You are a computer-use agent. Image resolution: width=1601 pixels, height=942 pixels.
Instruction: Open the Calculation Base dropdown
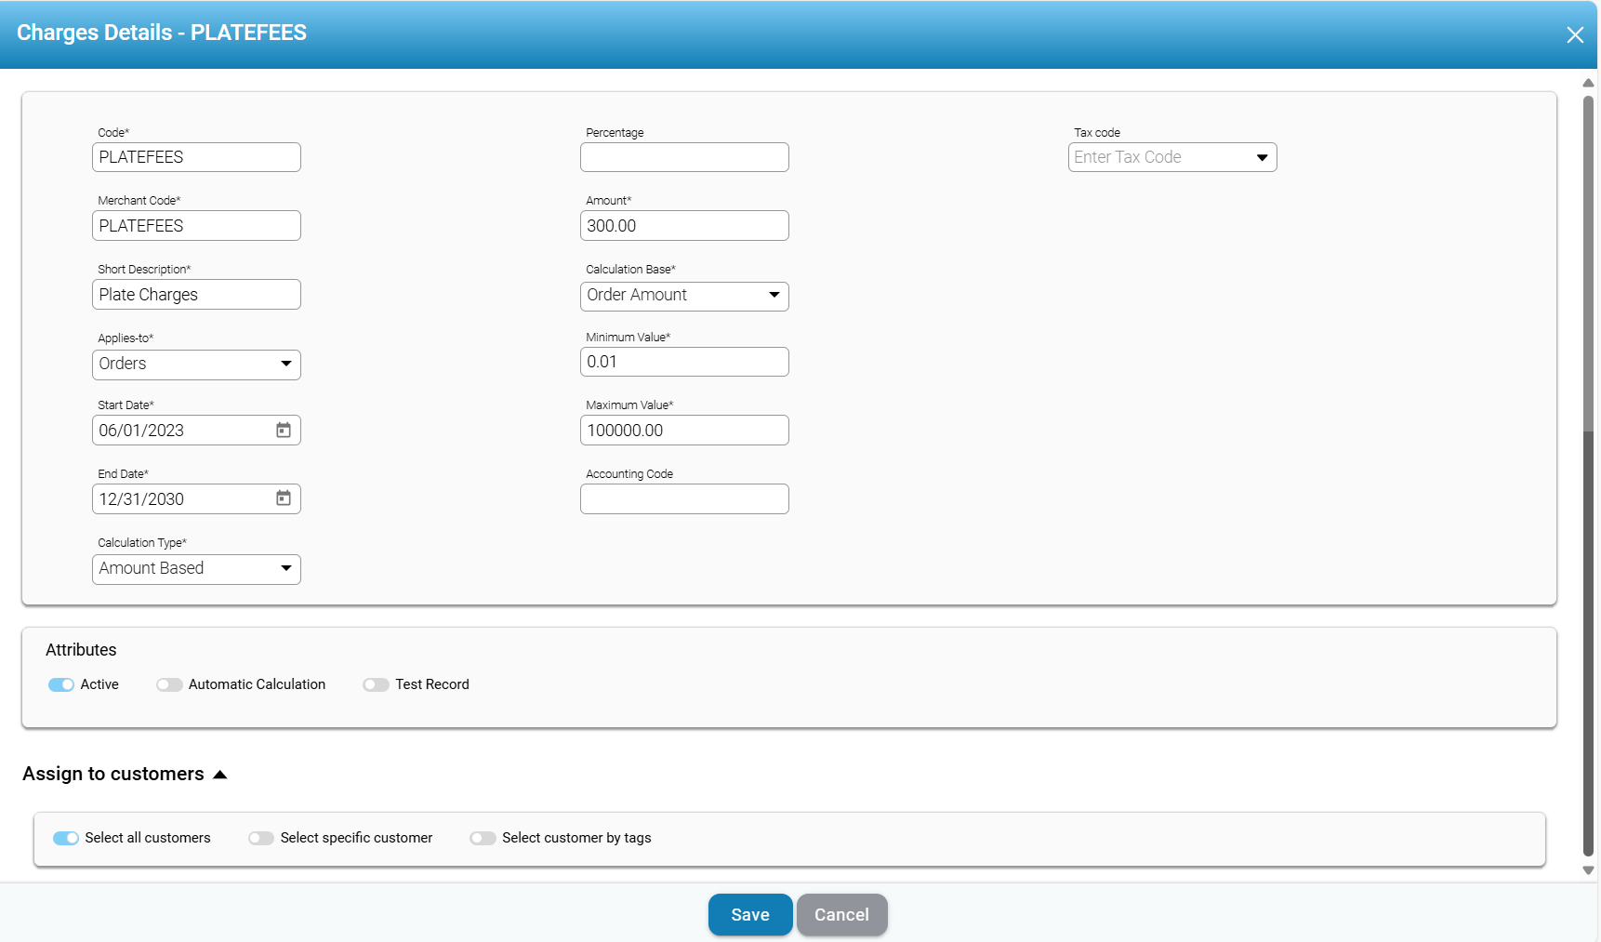click(774, 295)
